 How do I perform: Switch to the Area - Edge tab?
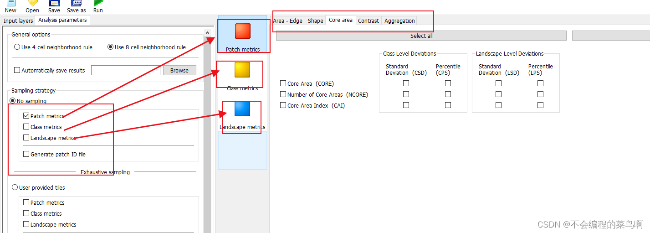[x=288, y=21]
